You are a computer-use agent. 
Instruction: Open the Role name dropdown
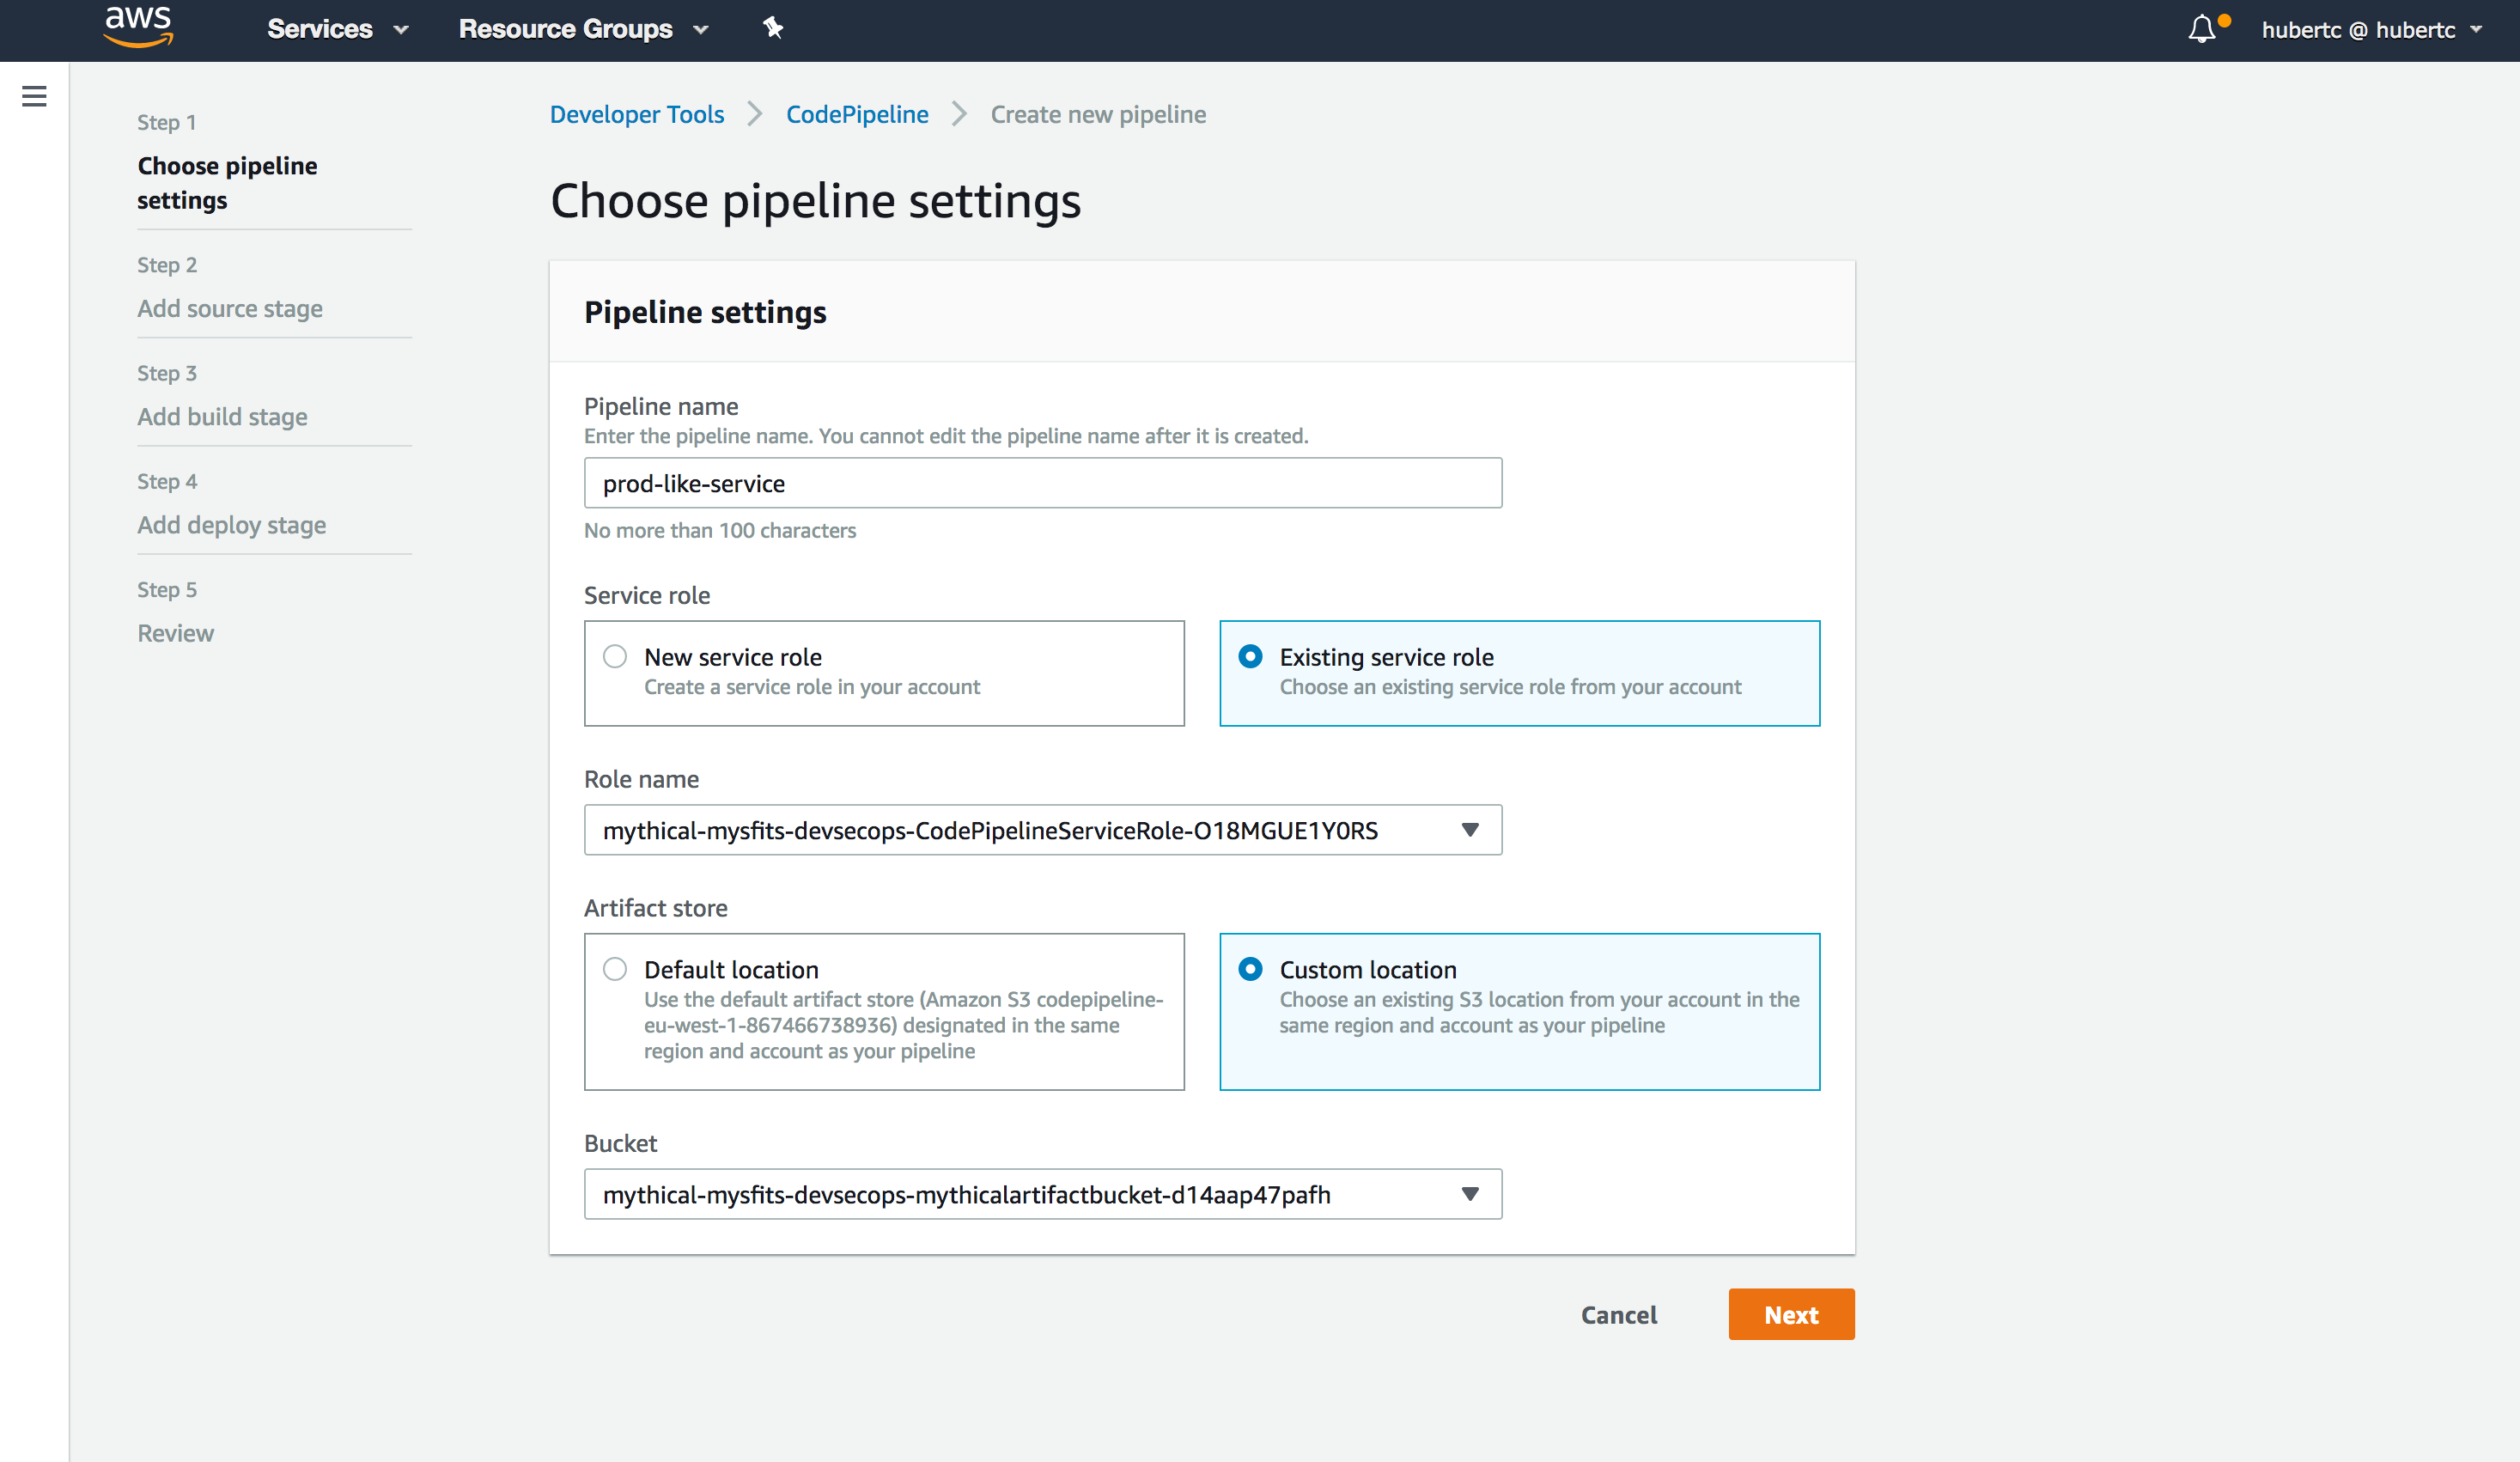1043,830
